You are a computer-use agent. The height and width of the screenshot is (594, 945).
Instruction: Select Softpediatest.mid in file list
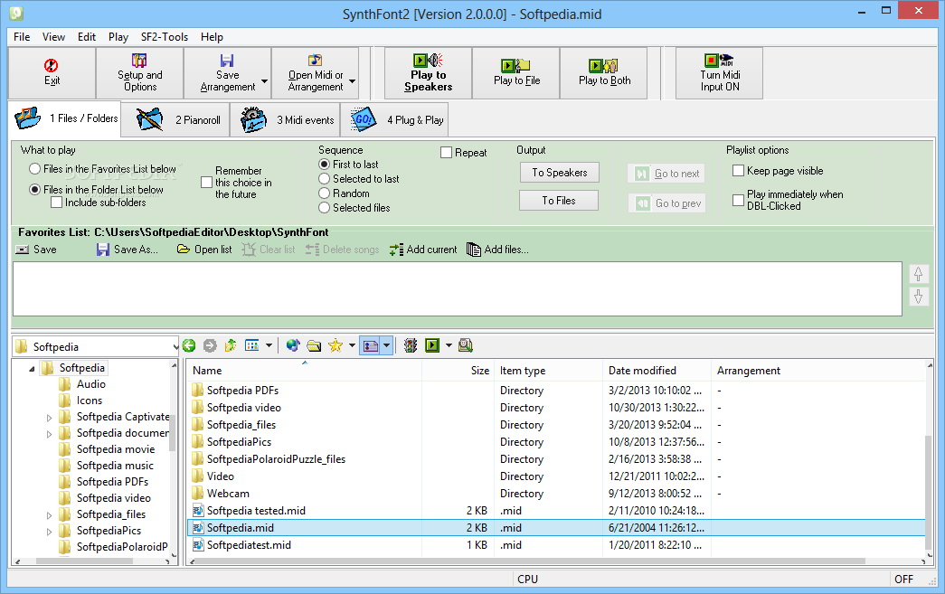tap(249, 545)
